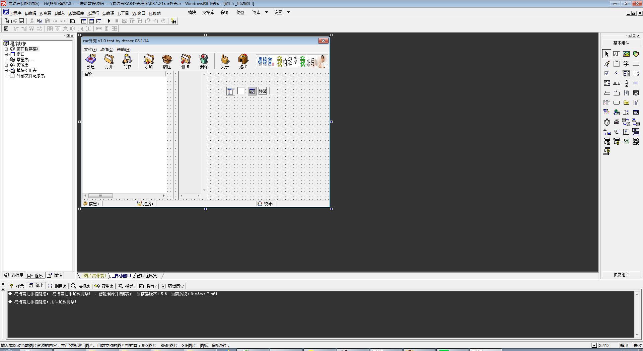Open the dropdown arrow next to 词库

pyautogui.click(x=267, y=12)
